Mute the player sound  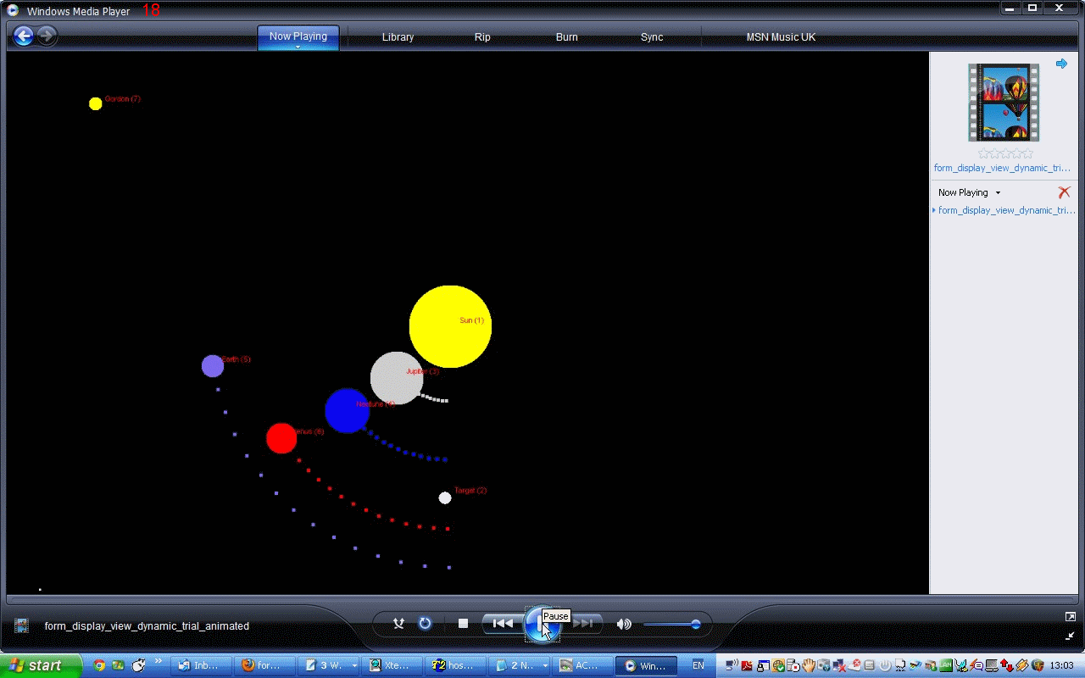pos(624,624)
